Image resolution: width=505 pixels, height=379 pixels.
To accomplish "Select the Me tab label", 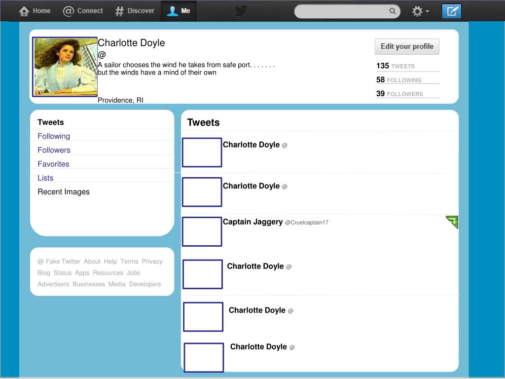I will [185, 11].
